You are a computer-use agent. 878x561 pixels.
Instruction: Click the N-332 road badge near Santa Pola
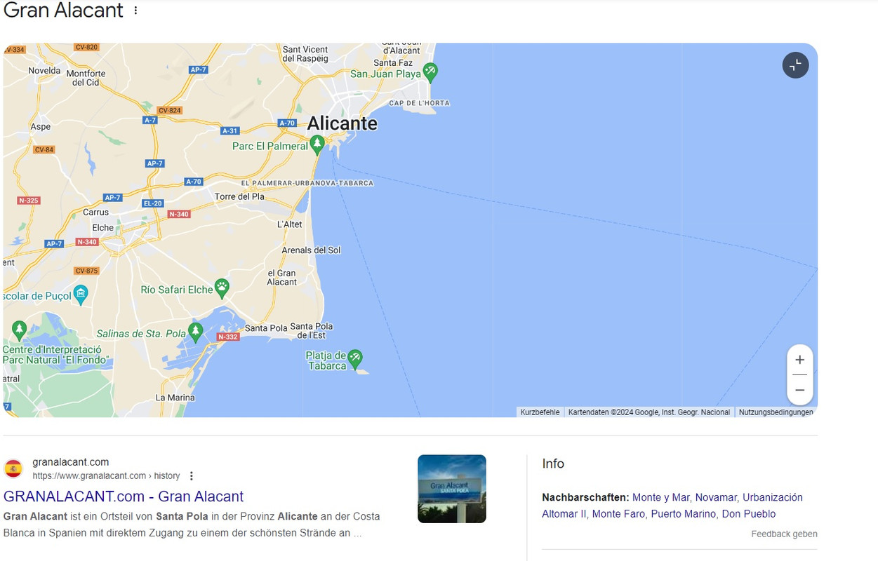[x=228, y=337]
